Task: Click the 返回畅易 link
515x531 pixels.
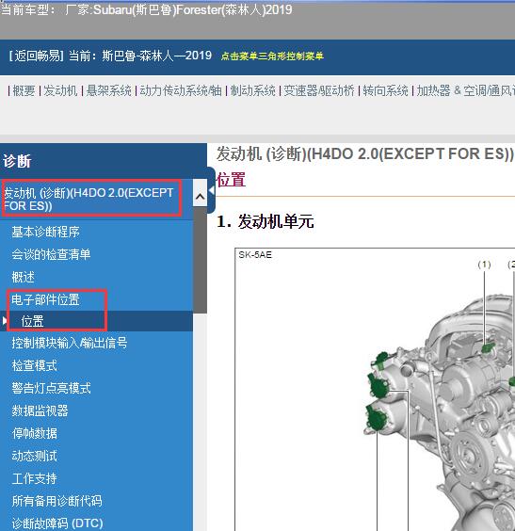Action: click(36, 56)
